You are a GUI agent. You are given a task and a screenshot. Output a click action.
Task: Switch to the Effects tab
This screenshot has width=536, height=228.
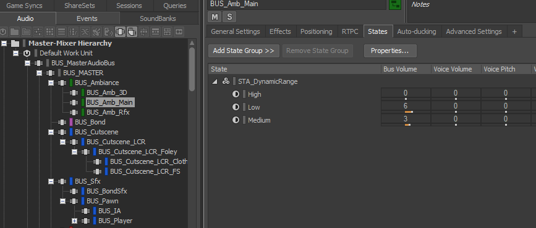point(280,31)
